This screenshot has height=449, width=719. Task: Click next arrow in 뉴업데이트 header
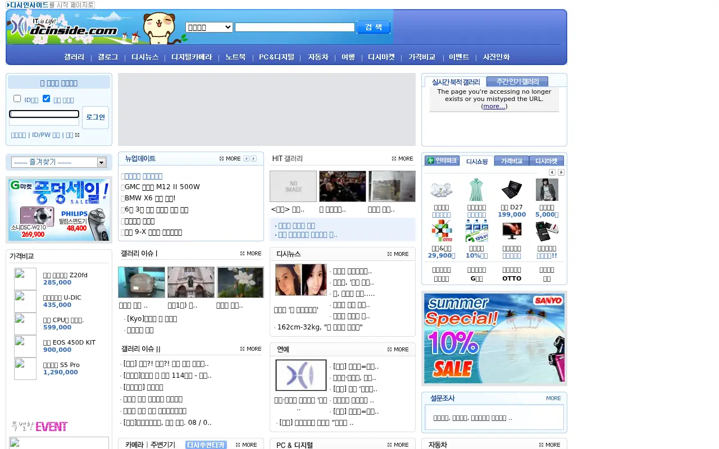coord(254,159)
